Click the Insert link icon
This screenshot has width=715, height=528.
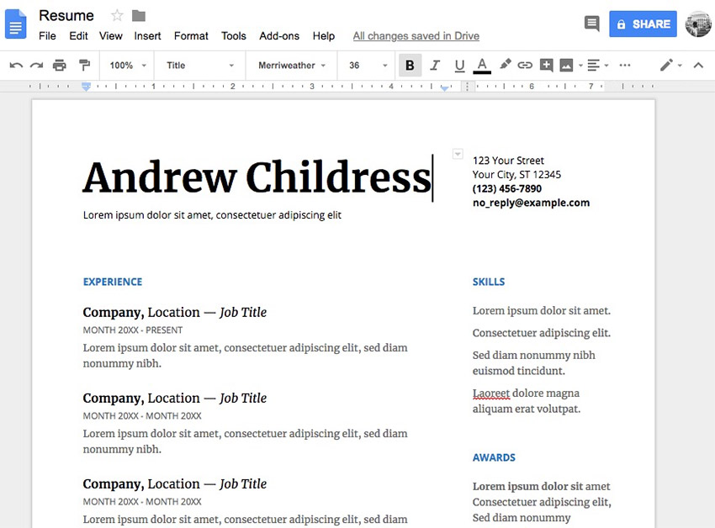click(525, 66)
